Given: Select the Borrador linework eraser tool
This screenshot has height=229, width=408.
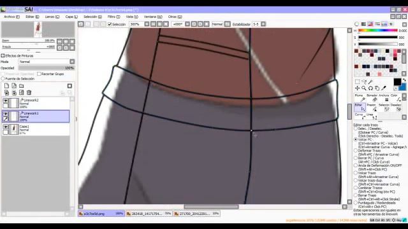Looking at the screenshot, I should tap(372, 98).
